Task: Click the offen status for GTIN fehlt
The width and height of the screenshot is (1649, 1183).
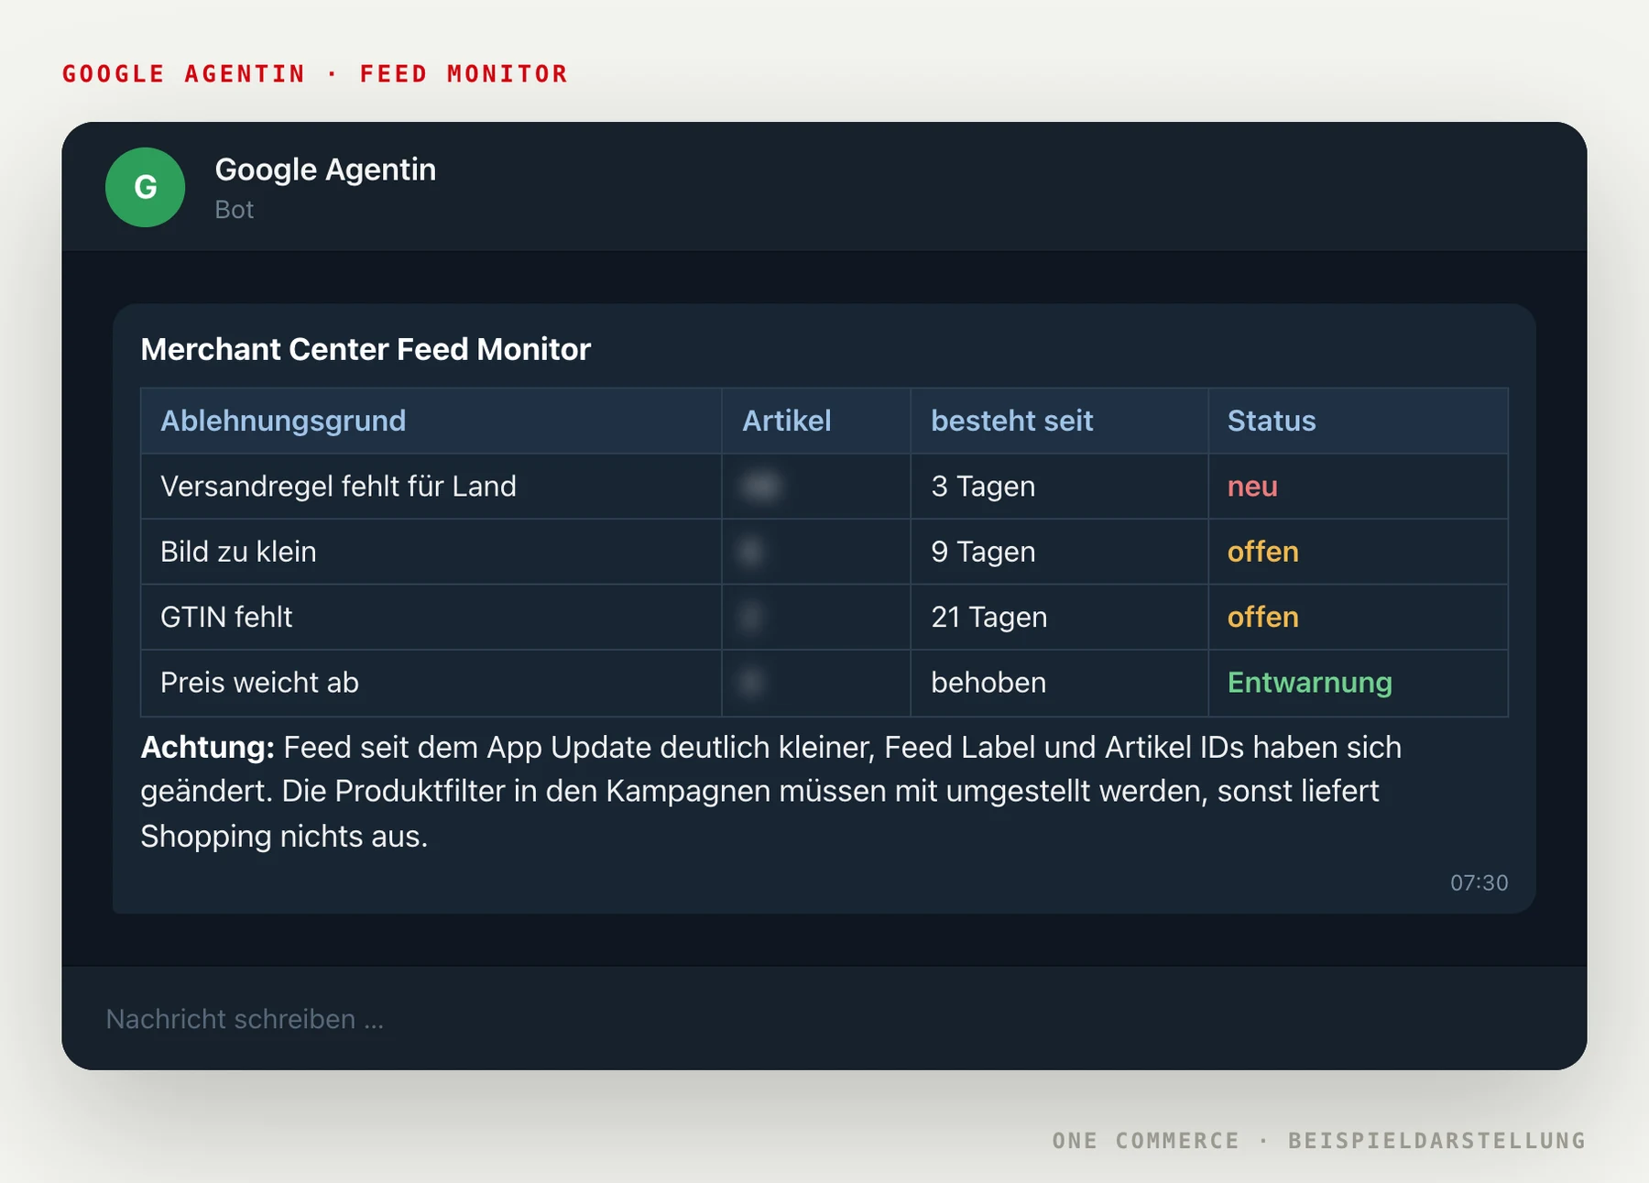Action: tap(1262, 617)
